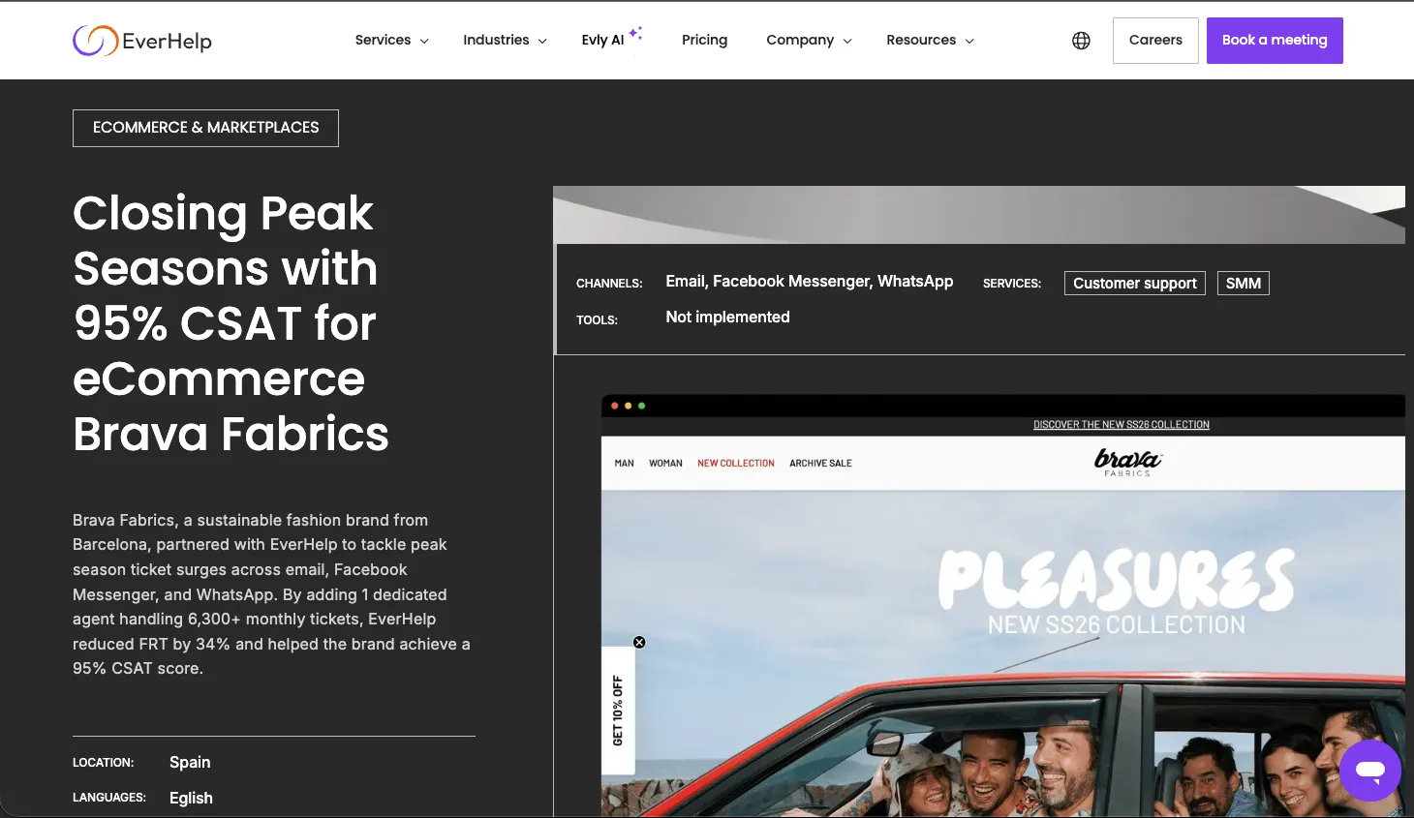Click the sparkle icon beside Evly AI
This screenshot has height=818, width=1414.
tap(637, 32)
